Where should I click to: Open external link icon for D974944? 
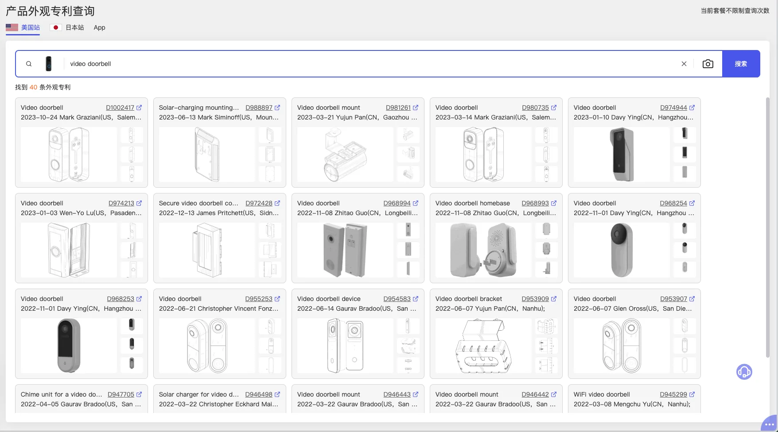[692, 108]
